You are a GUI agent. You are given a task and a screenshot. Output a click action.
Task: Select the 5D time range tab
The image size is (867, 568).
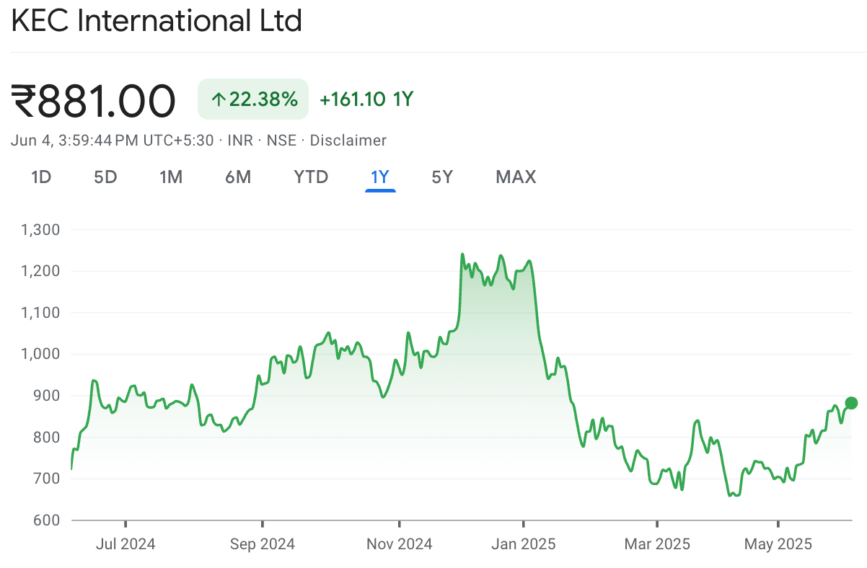coord(105,177)
